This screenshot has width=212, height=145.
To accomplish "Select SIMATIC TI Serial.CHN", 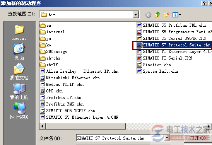I will coord(164,58).
